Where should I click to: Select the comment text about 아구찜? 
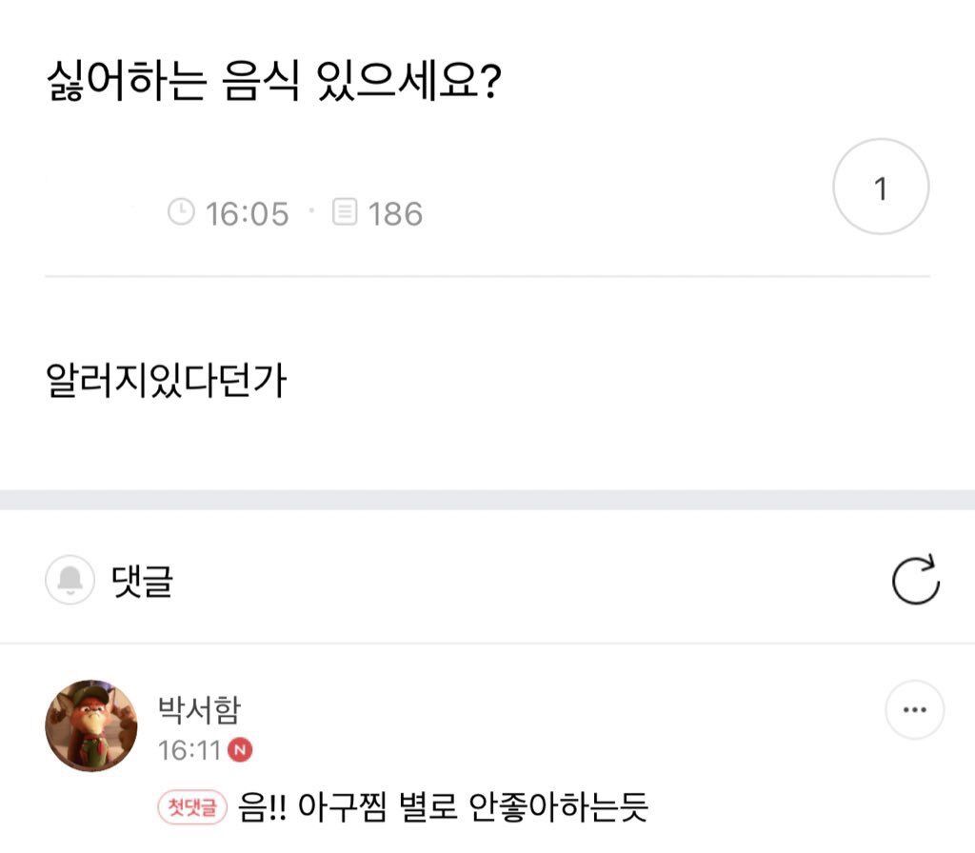click(444, 806)
